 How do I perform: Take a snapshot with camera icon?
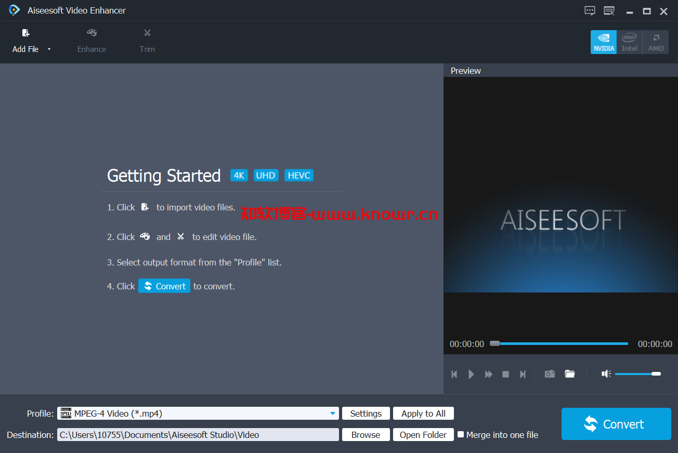coord(550,374)
